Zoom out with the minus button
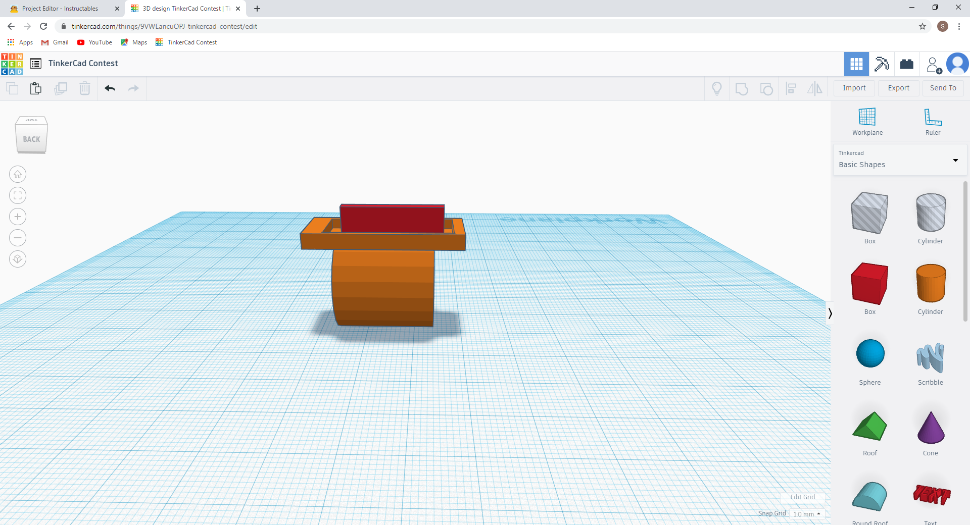Image resolution: width=970 pixels, height=525 pixels. pos(18,238)
